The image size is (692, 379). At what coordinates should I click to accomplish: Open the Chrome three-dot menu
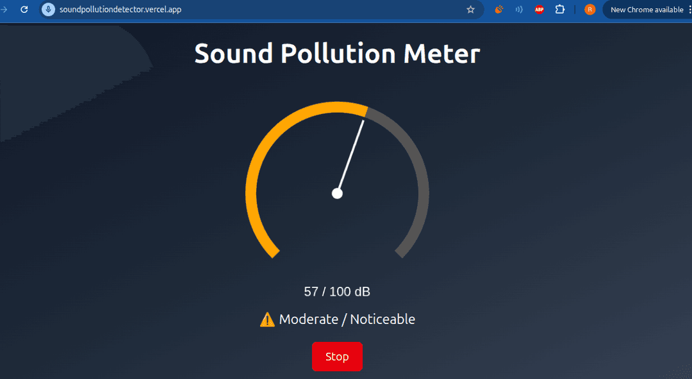pos(689,10)
